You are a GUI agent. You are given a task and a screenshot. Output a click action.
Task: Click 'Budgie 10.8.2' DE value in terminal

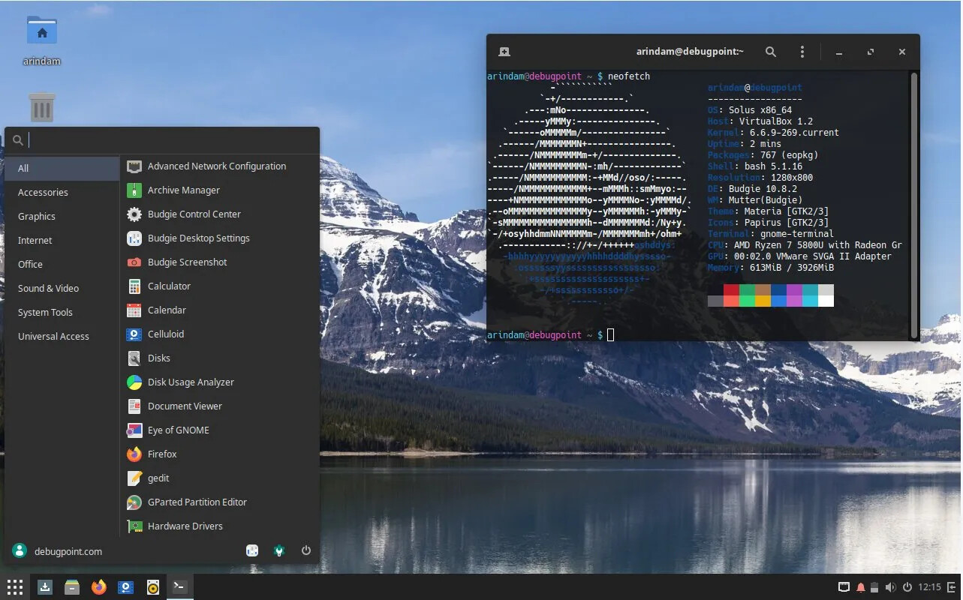coord(763,189)
